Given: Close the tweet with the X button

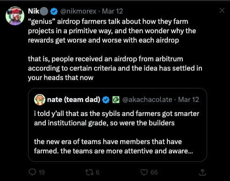Looking at the screenshot, I should (222, 10).
